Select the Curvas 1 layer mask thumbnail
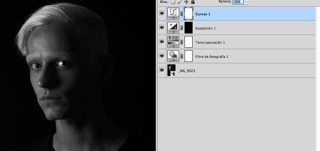This screenshot has width=320, height=151. (188, 14)
